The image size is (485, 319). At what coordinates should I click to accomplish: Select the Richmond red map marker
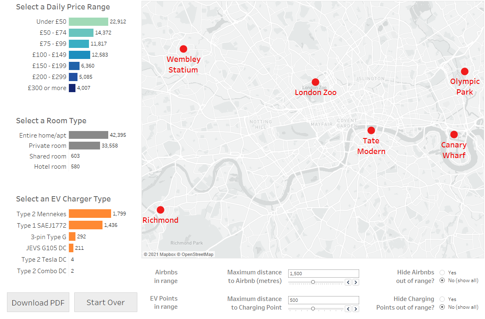tap(160, 210)
